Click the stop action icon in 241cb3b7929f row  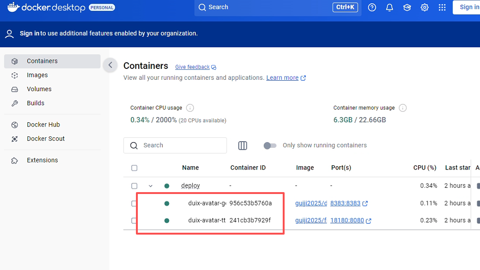pyautogui.click(x=478, y=220)
